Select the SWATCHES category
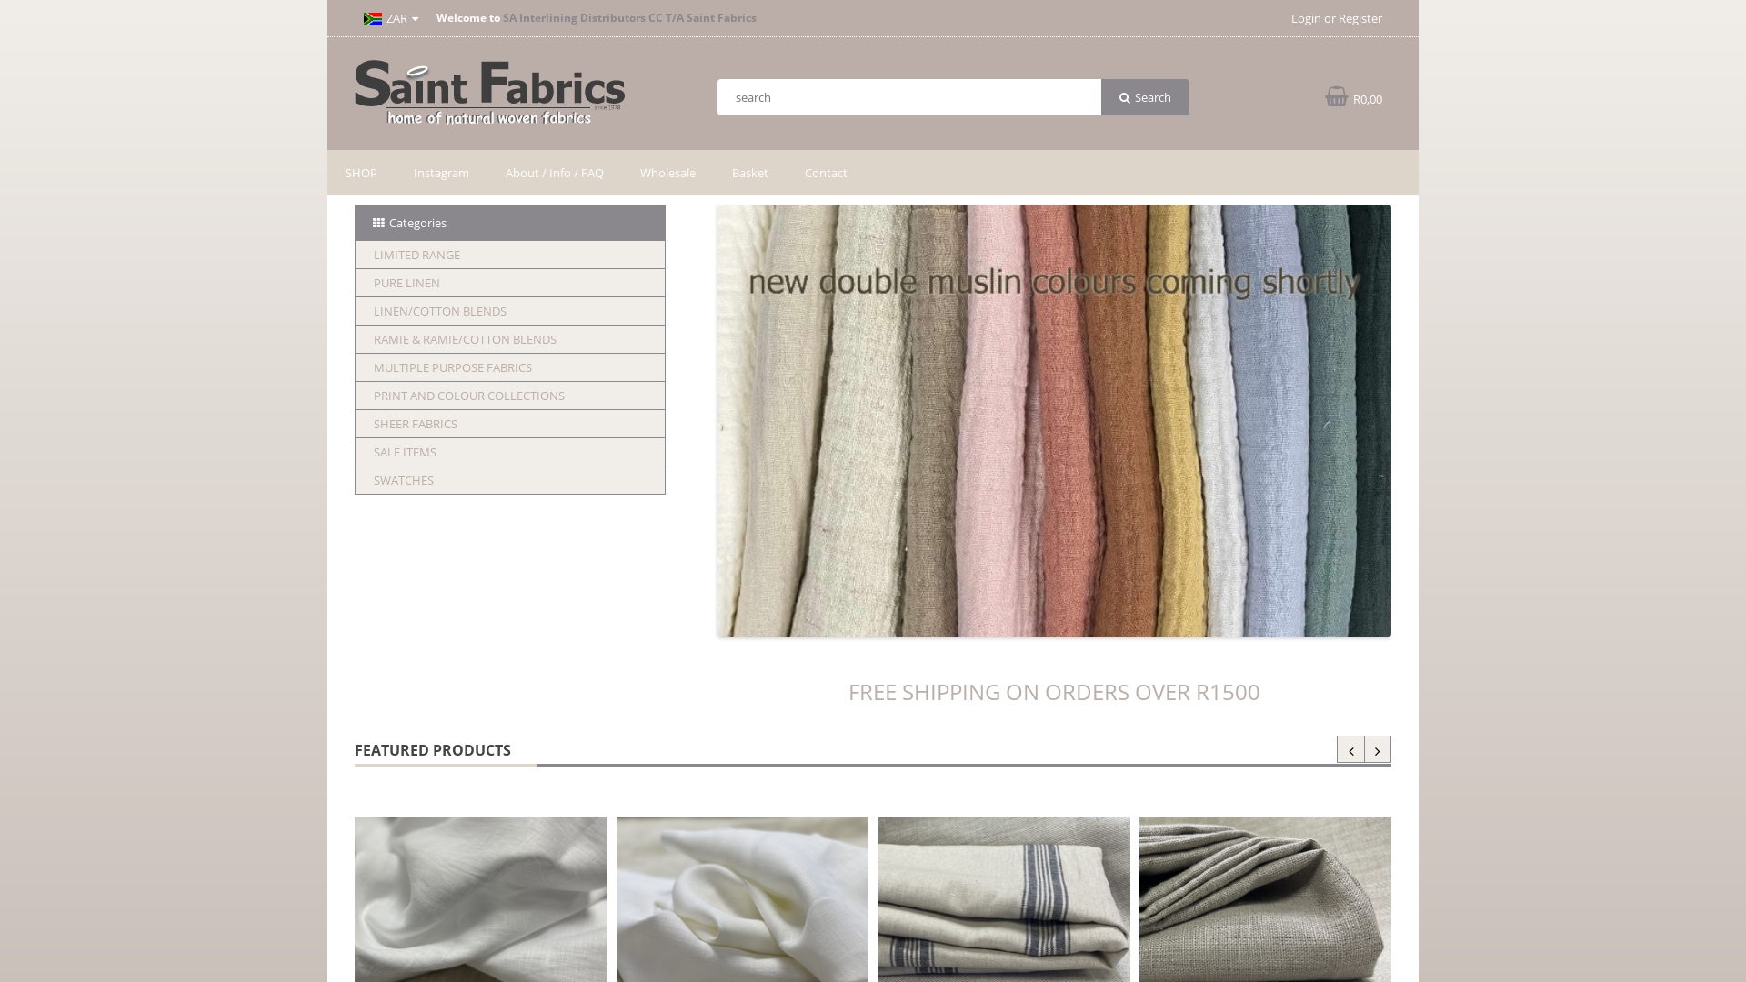 (403, 480)
